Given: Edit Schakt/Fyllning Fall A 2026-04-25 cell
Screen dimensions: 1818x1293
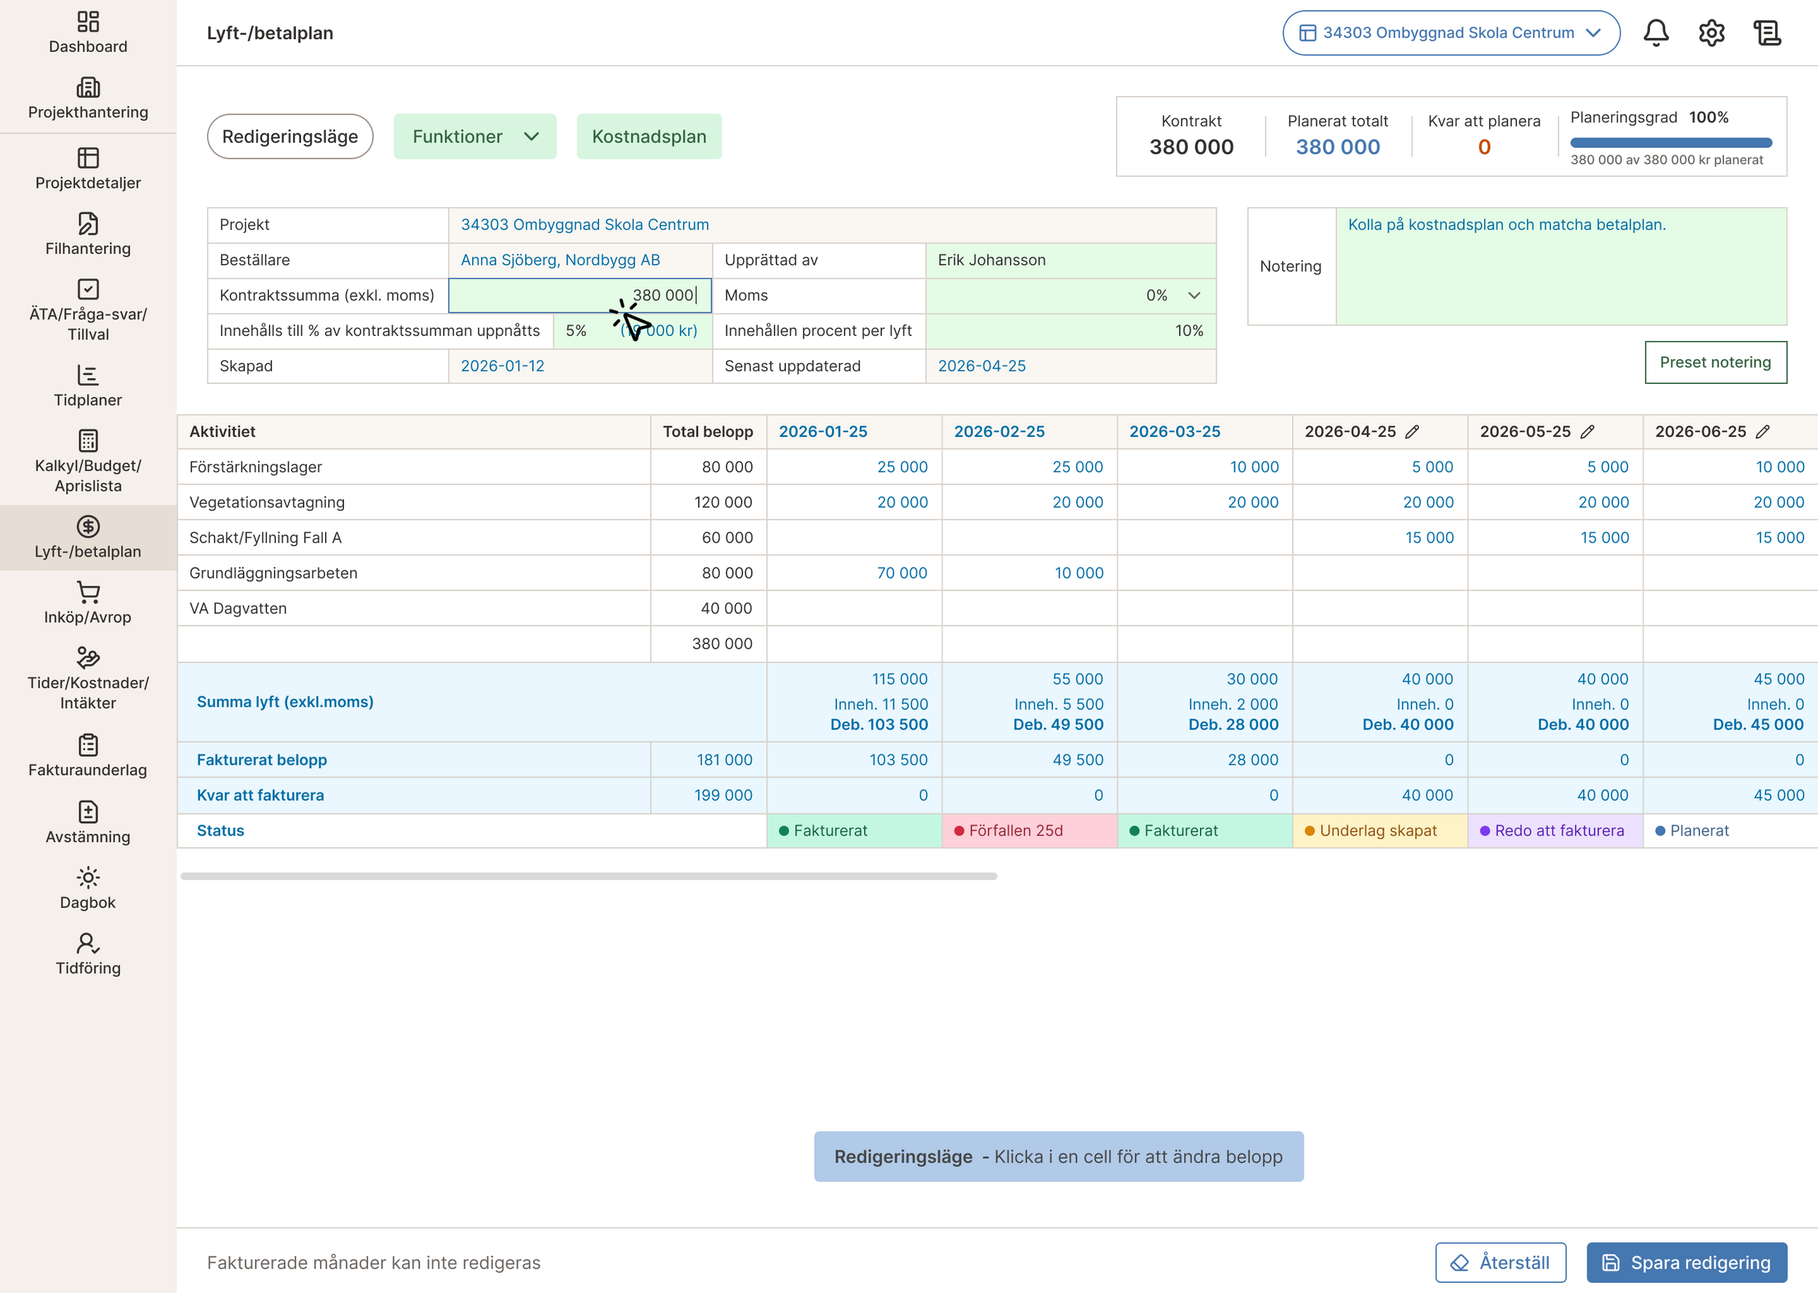Looking at the screenshot, I should point(1379,537).
